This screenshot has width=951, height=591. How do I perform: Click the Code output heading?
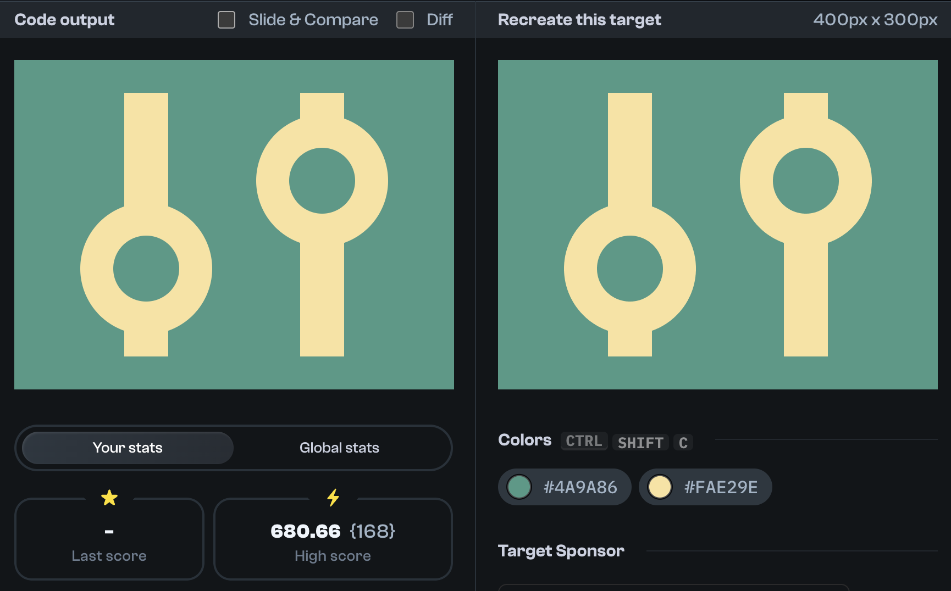pos(64,19)
